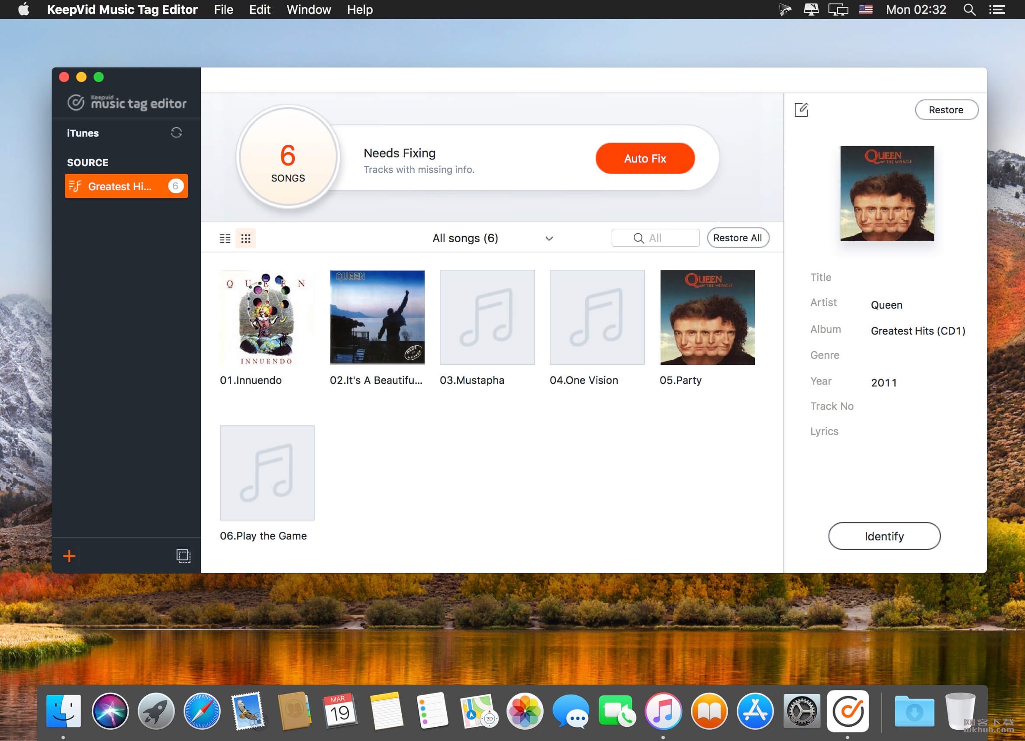Click the Title field label
The height and width of the screenshot is (741, 1025).
click(x=821, y=277)
